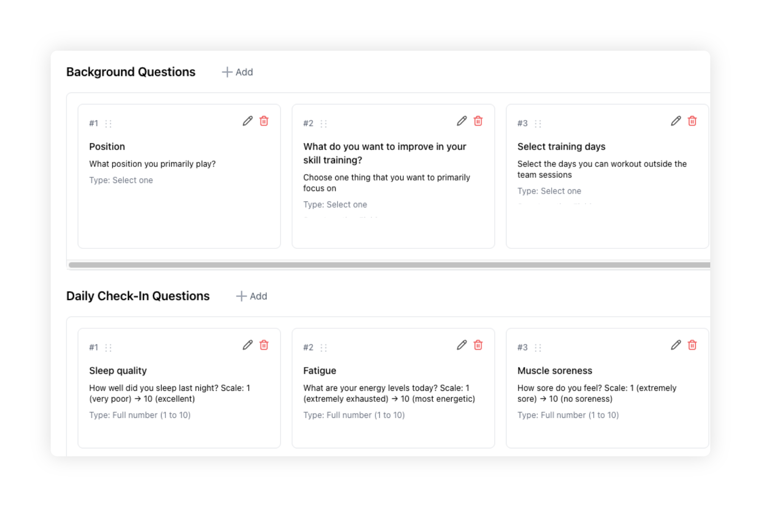Select the Sleep quality question card

pos(179,388)
